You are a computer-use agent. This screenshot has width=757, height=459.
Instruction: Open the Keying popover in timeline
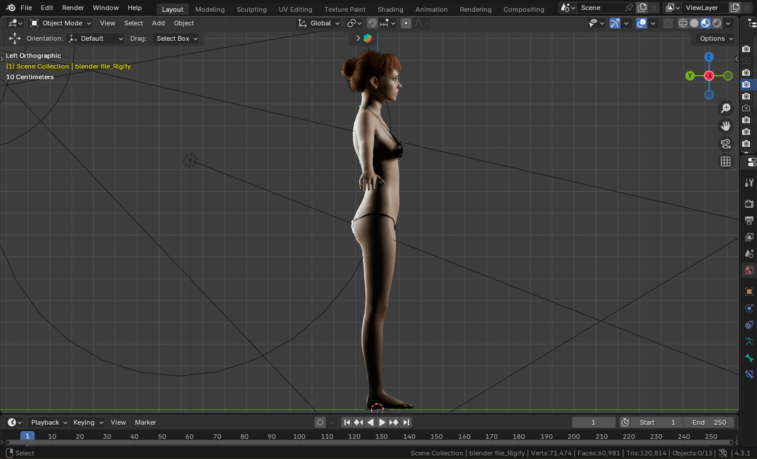tap(87, 422)
